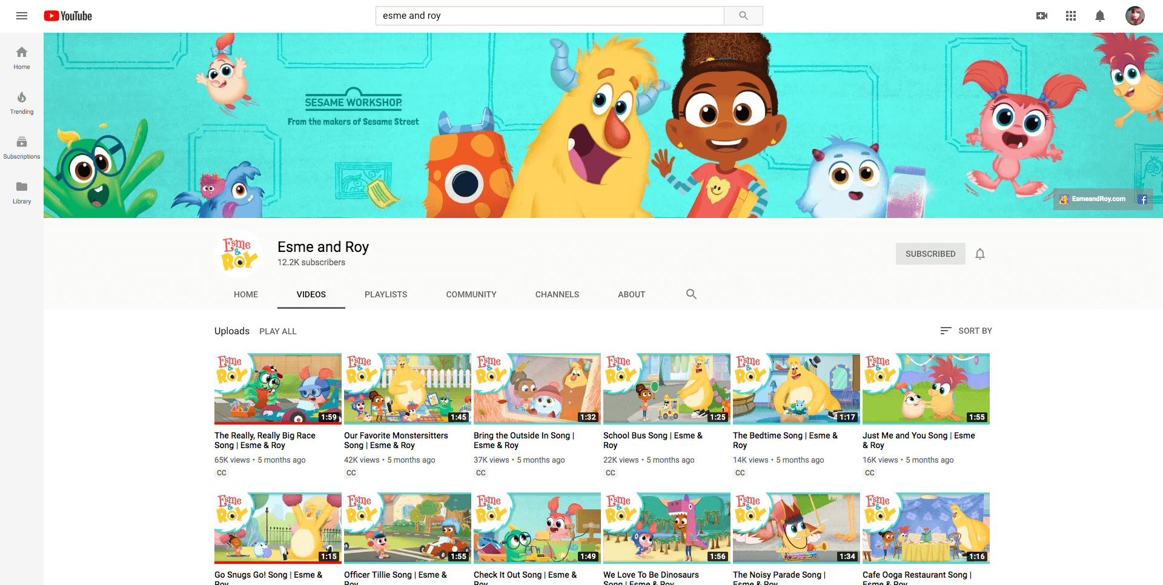This screenshot has height=585, width=1163.
Task: Toggle channel notification bell
Action: pyautogui.click(x=980, y=254)
